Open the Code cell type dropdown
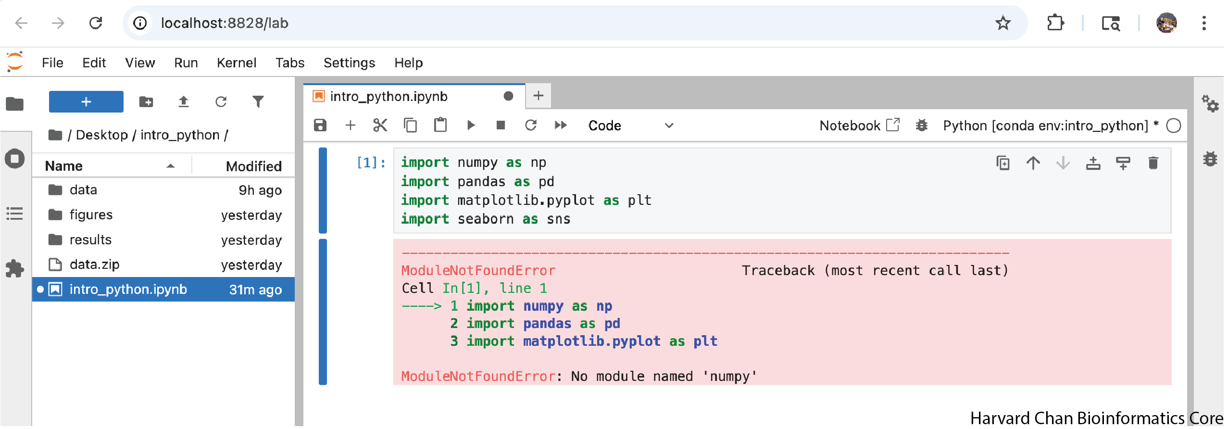The image size is (1228, 429). (630, 126)
